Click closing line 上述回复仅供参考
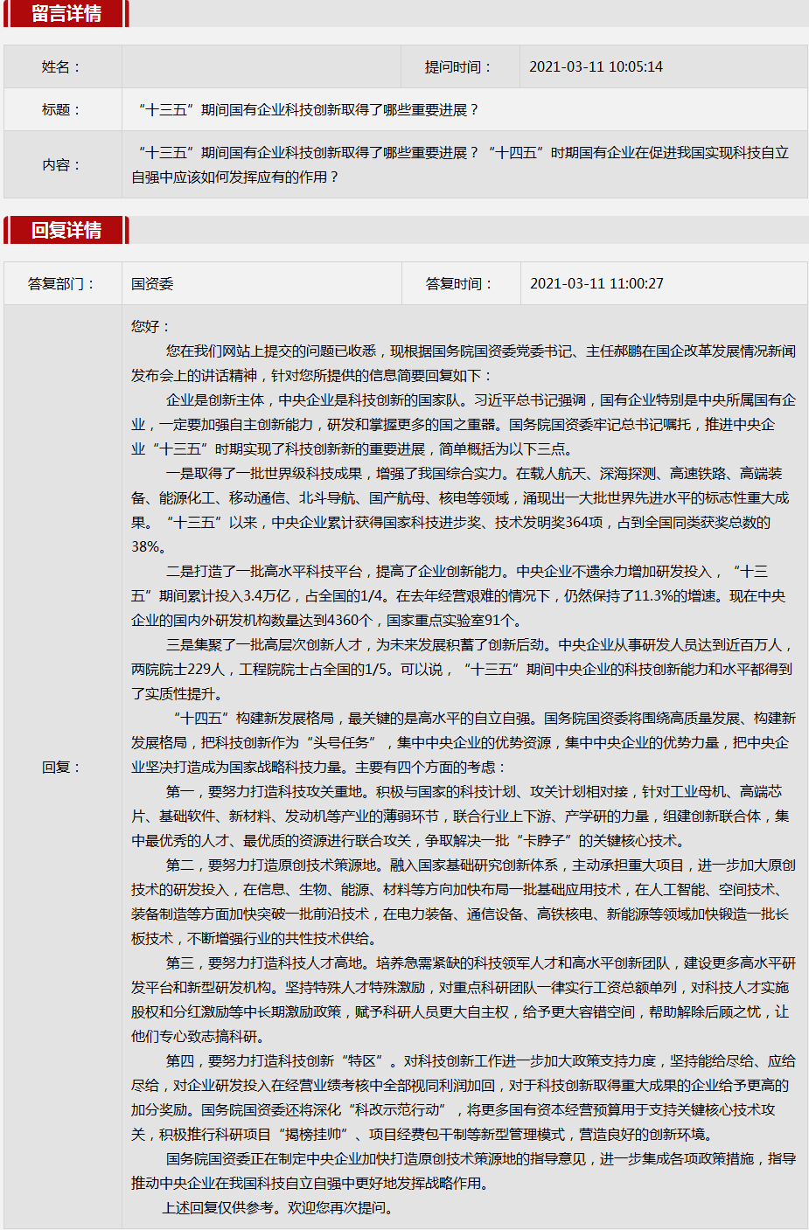Viewport: 809px width, 1230px height. tap(278, 1207)
